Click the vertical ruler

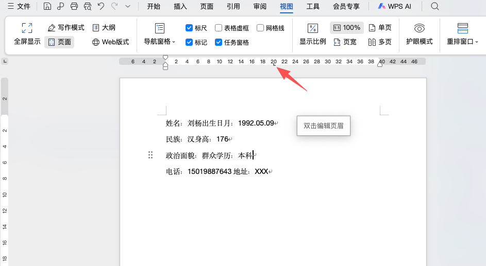point(5,172)
